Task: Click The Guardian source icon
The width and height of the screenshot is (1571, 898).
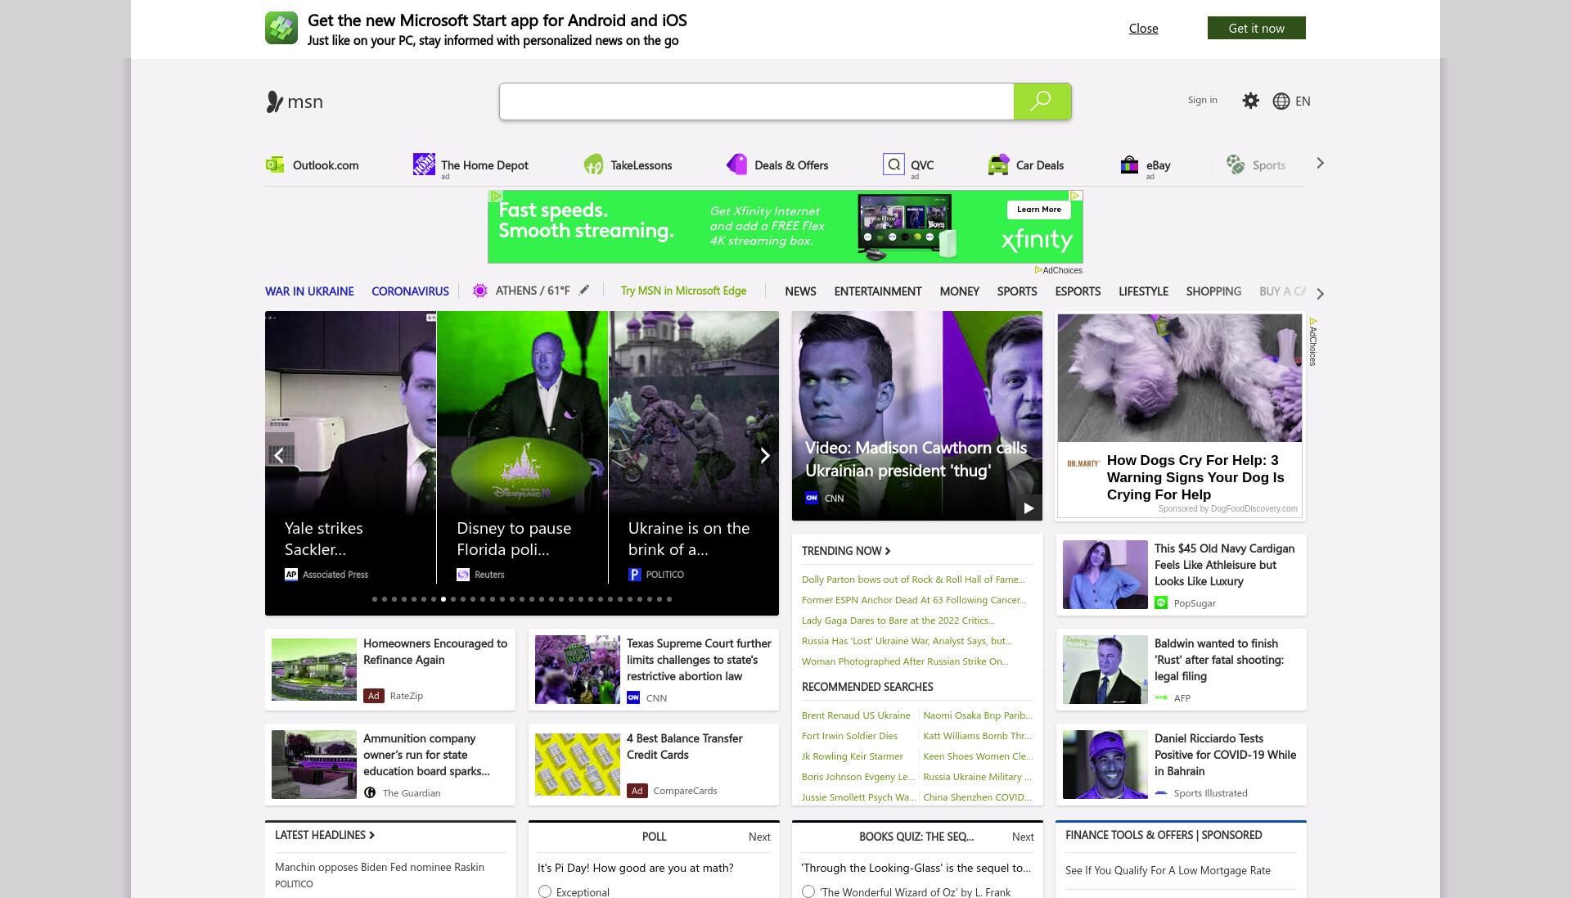Action: (370, 792)
